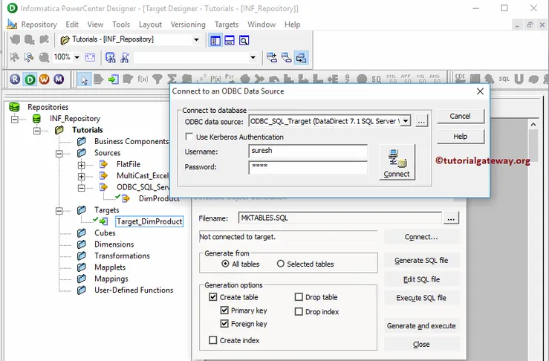Open the Edit menu
This screenshot has height=361, width=549.
[x=72, y=25]
